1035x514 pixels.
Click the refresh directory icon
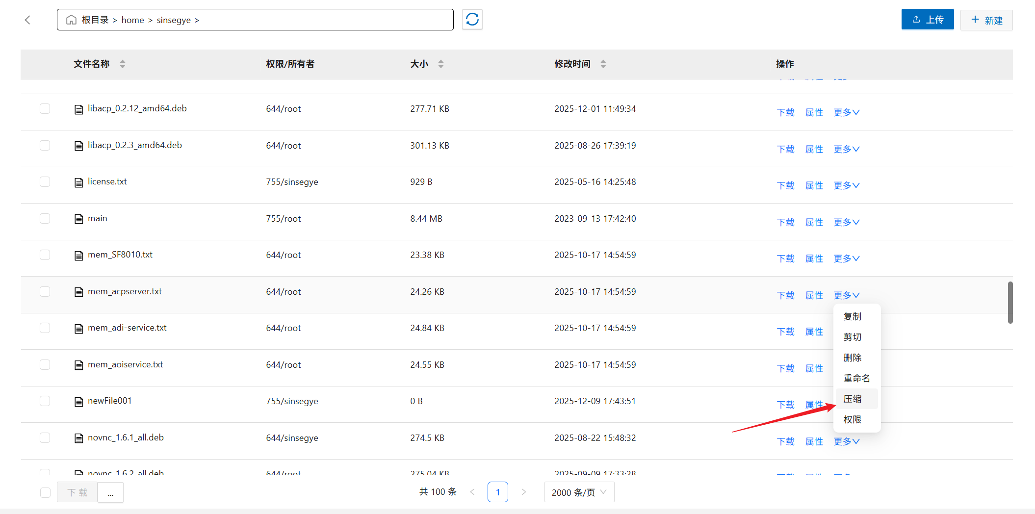472,20
